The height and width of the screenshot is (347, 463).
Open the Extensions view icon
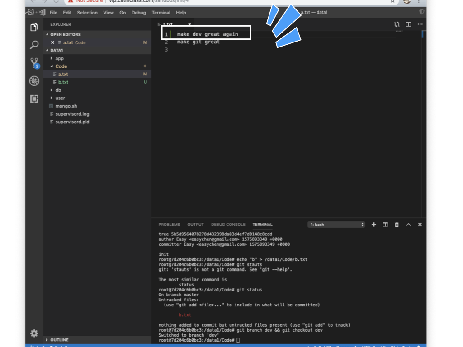(34, 98)
